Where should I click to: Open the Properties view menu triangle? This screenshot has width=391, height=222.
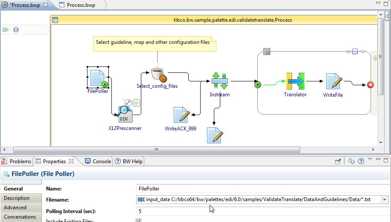pos(370,159)
